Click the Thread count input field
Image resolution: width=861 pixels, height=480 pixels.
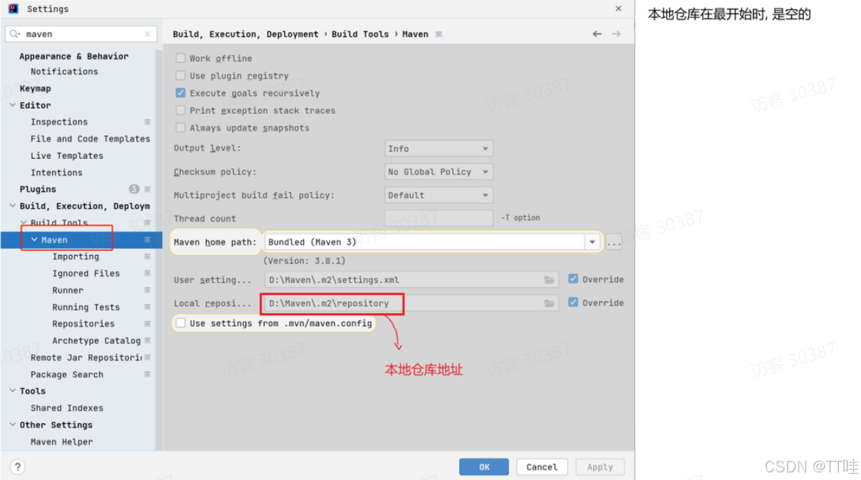(x=439, y=218)
